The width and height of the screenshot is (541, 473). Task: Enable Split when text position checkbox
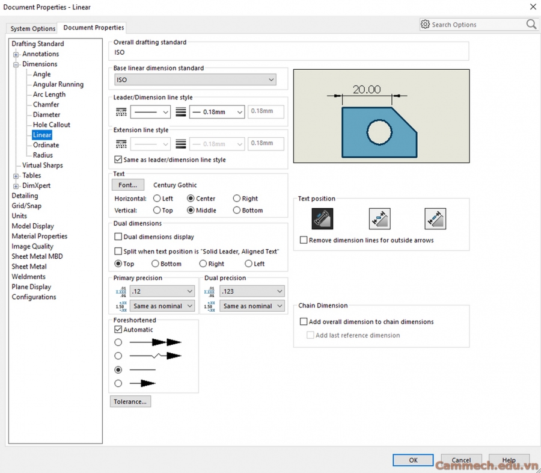118,251
